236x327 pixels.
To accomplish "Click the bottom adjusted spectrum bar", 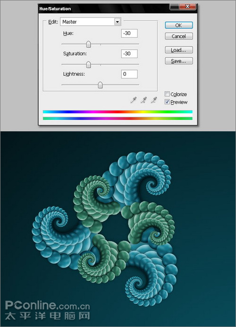I will [x=118, y=119].
